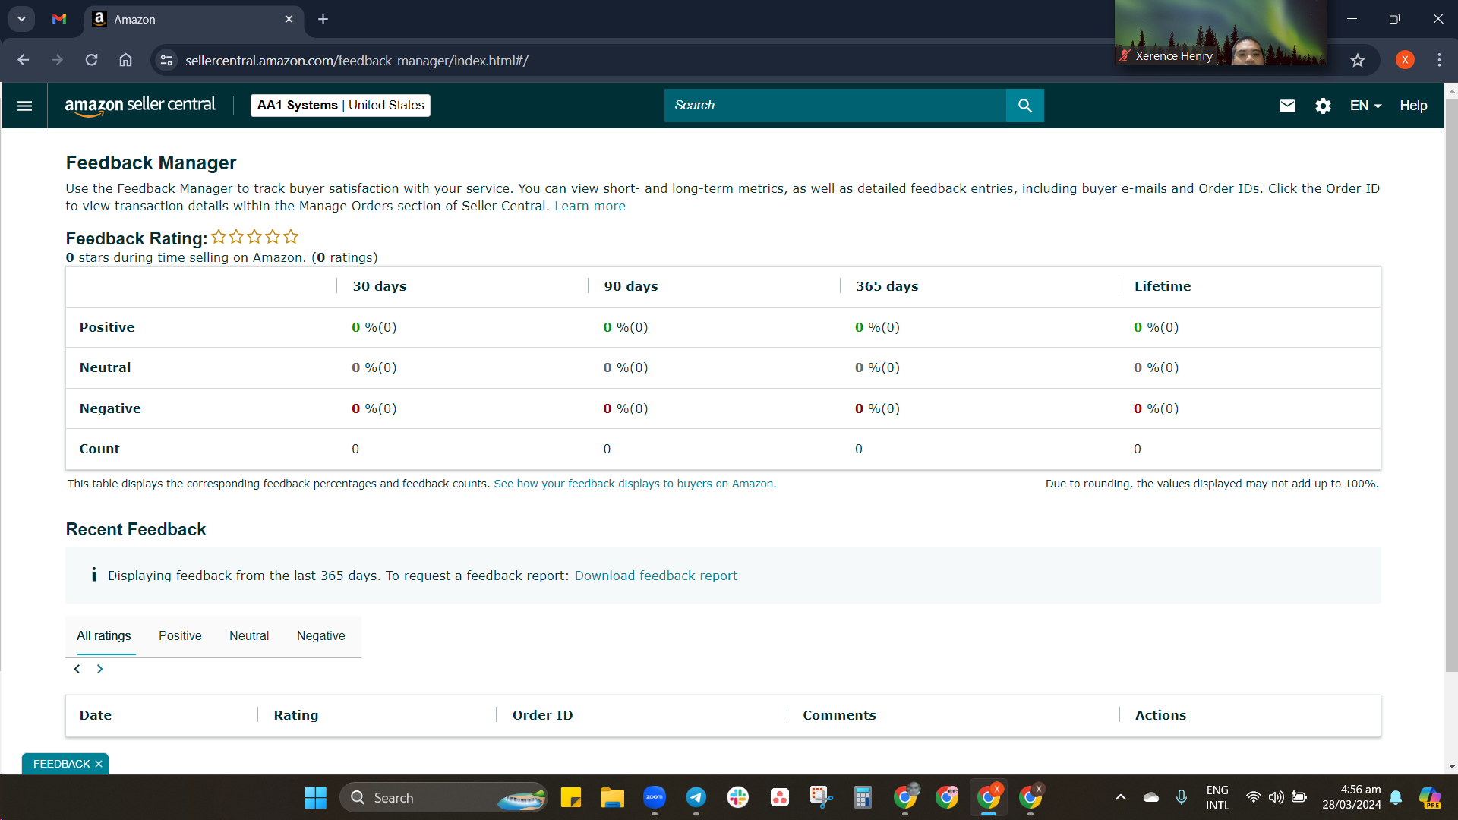Open Telegram from taskbar

coord(696,798)
